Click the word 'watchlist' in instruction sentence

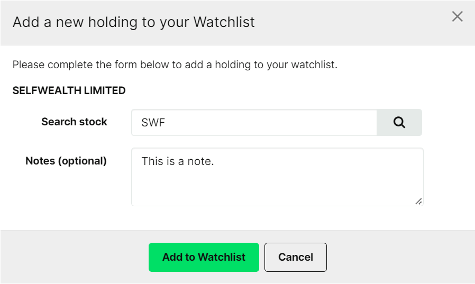314,65
